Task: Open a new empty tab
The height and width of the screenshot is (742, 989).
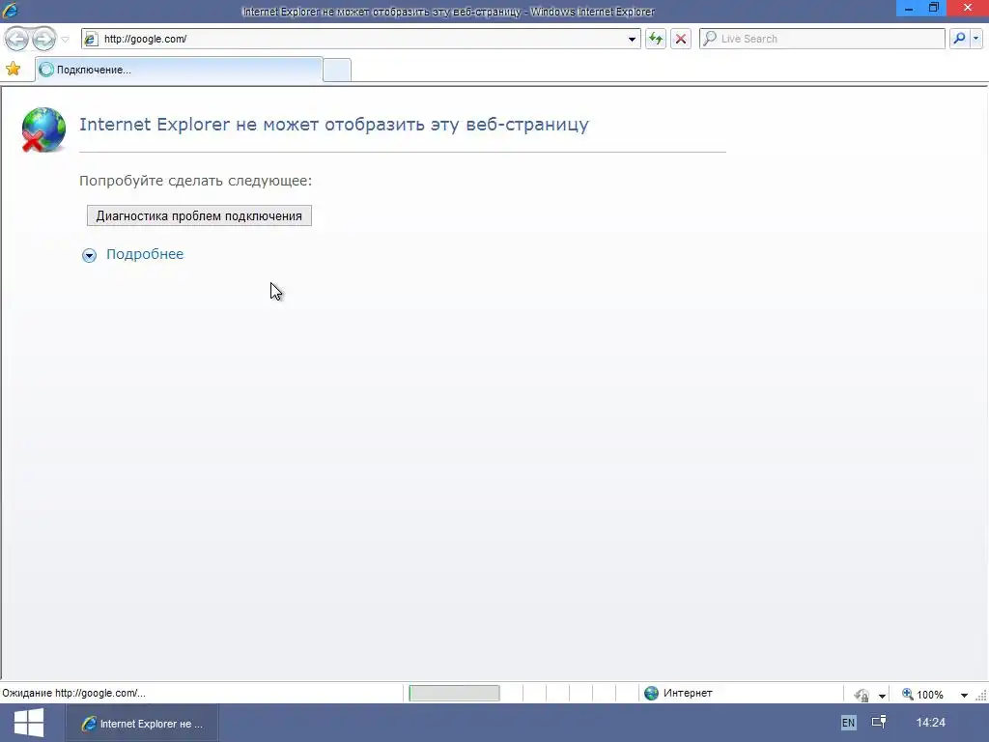Action: point(337,70)
